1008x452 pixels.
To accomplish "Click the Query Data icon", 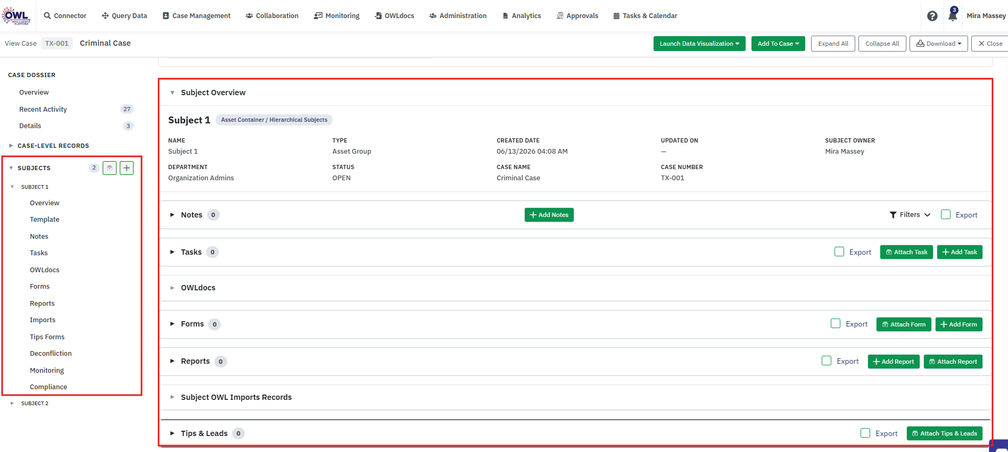I will tap(105, 16).
